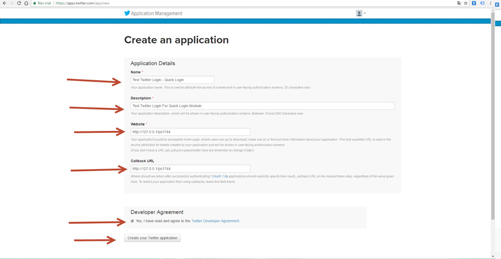Click the 'Name' field label
501x259 pixels.
136,72
